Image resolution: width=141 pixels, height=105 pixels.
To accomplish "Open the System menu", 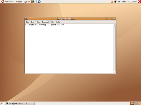I will pos(27,2).
